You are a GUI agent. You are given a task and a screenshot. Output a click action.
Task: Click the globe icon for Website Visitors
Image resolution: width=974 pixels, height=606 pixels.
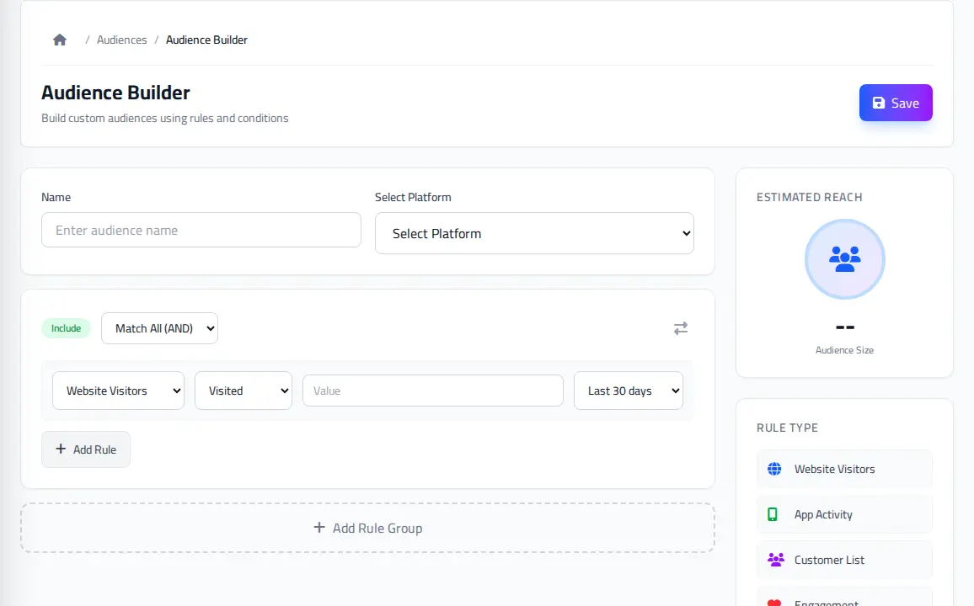click(774, 469)
